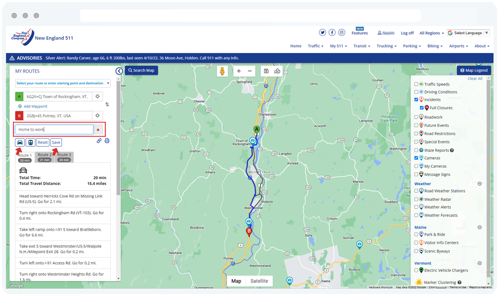Enable the Roadwork layer

[416, 117]
